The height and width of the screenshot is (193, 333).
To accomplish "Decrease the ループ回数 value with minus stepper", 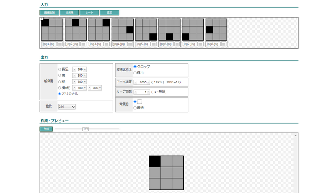I will [x=136, y=92].
